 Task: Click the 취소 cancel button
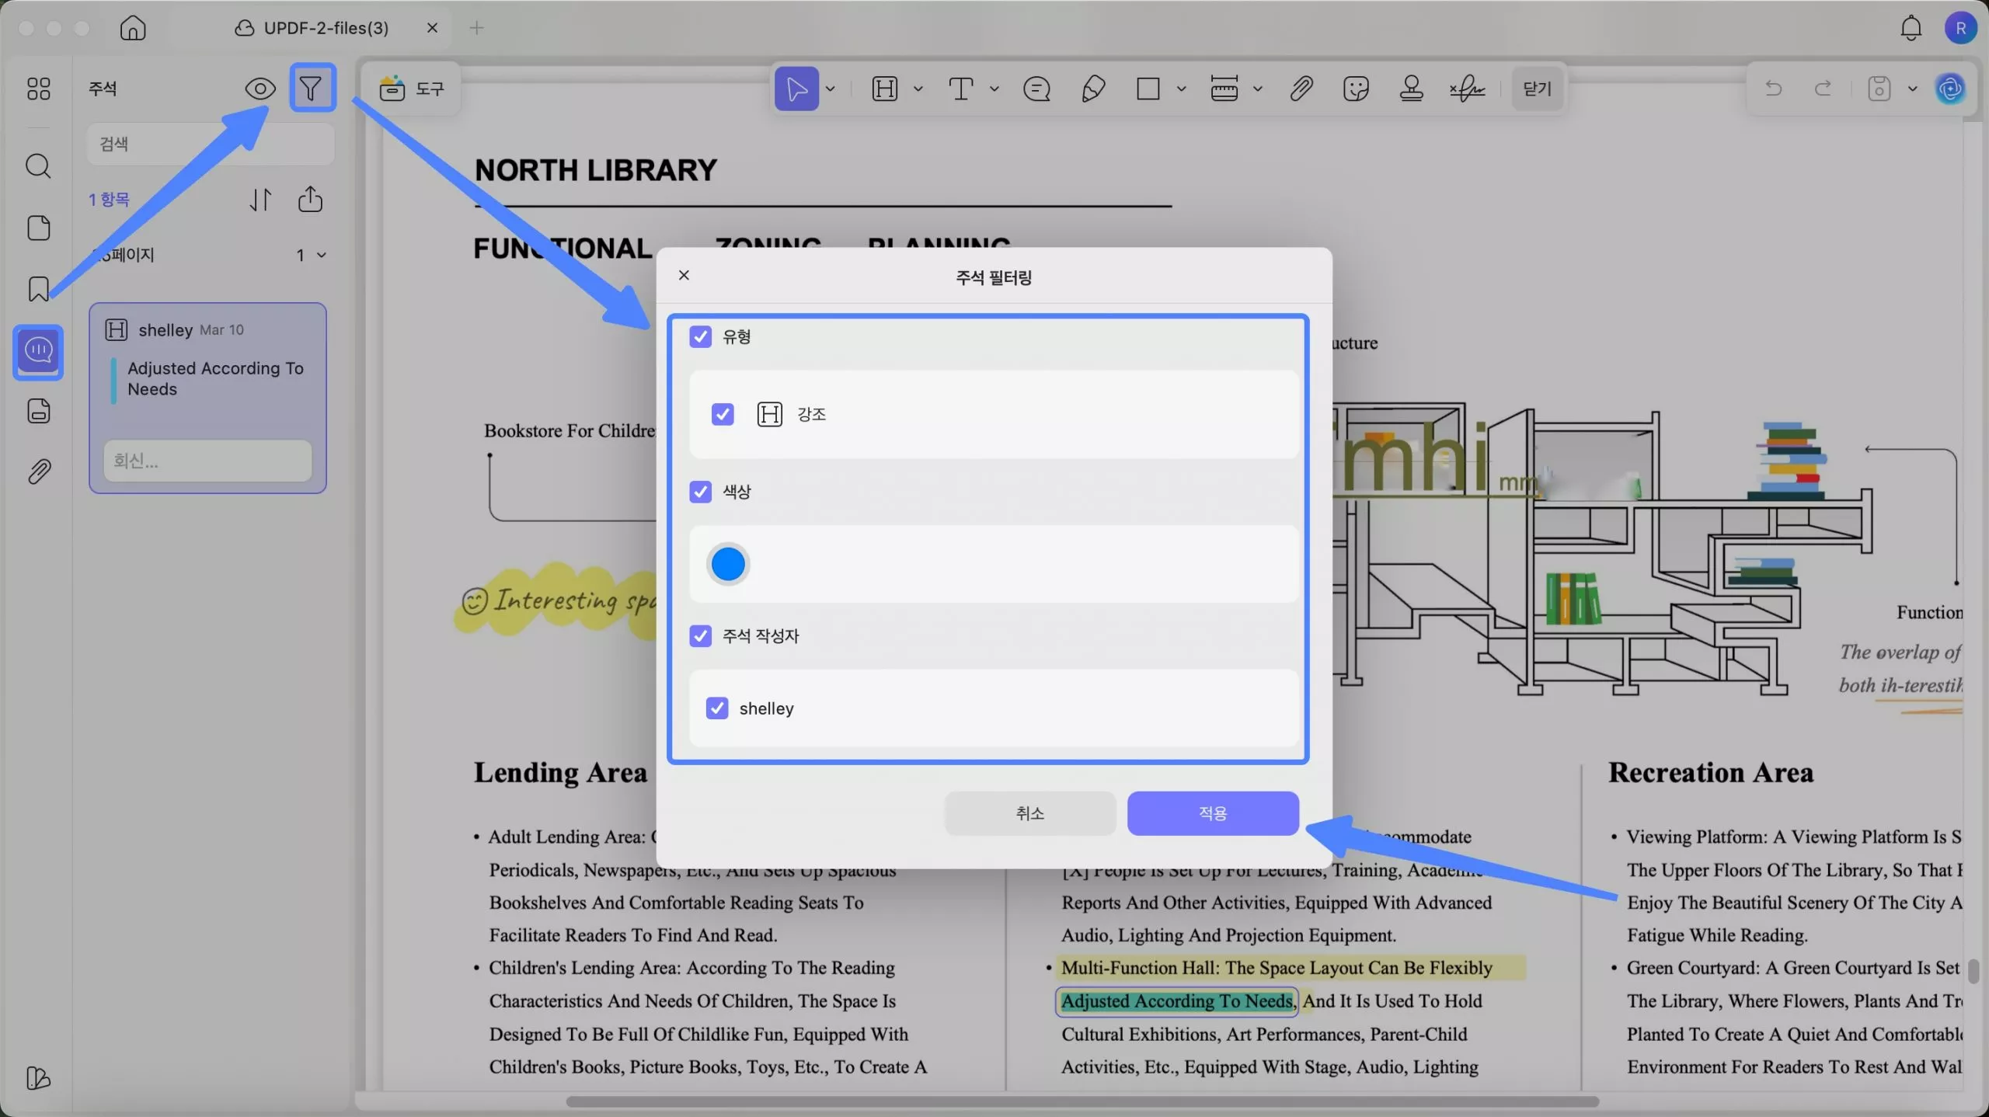tap(1029, 813)
